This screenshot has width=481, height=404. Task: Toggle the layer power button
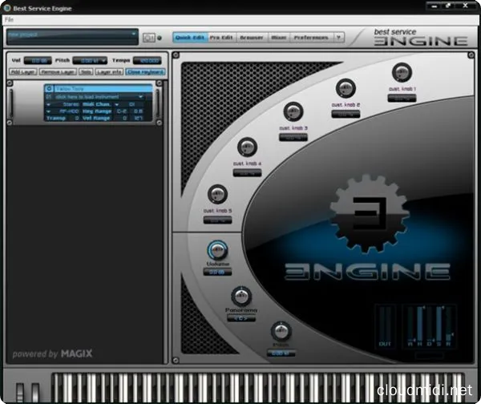49,89
